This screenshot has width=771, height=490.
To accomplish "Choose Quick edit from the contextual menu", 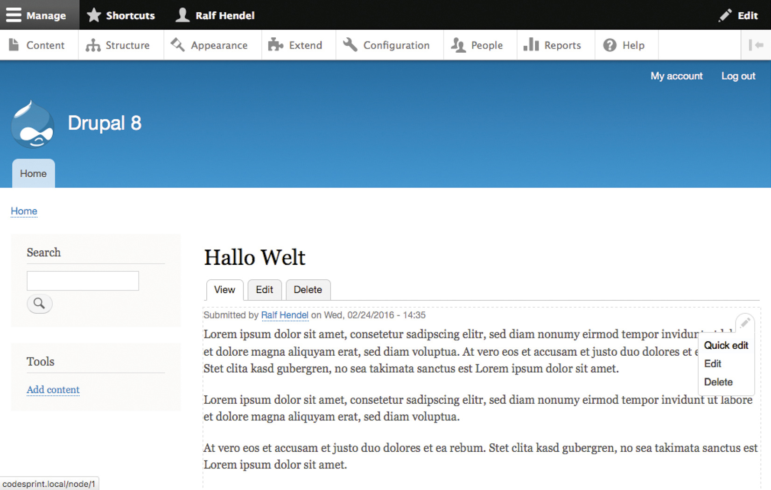I will (726, 345).
